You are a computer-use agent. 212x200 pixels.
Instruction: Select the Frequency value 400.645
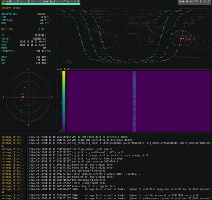(x=41, y=51)
